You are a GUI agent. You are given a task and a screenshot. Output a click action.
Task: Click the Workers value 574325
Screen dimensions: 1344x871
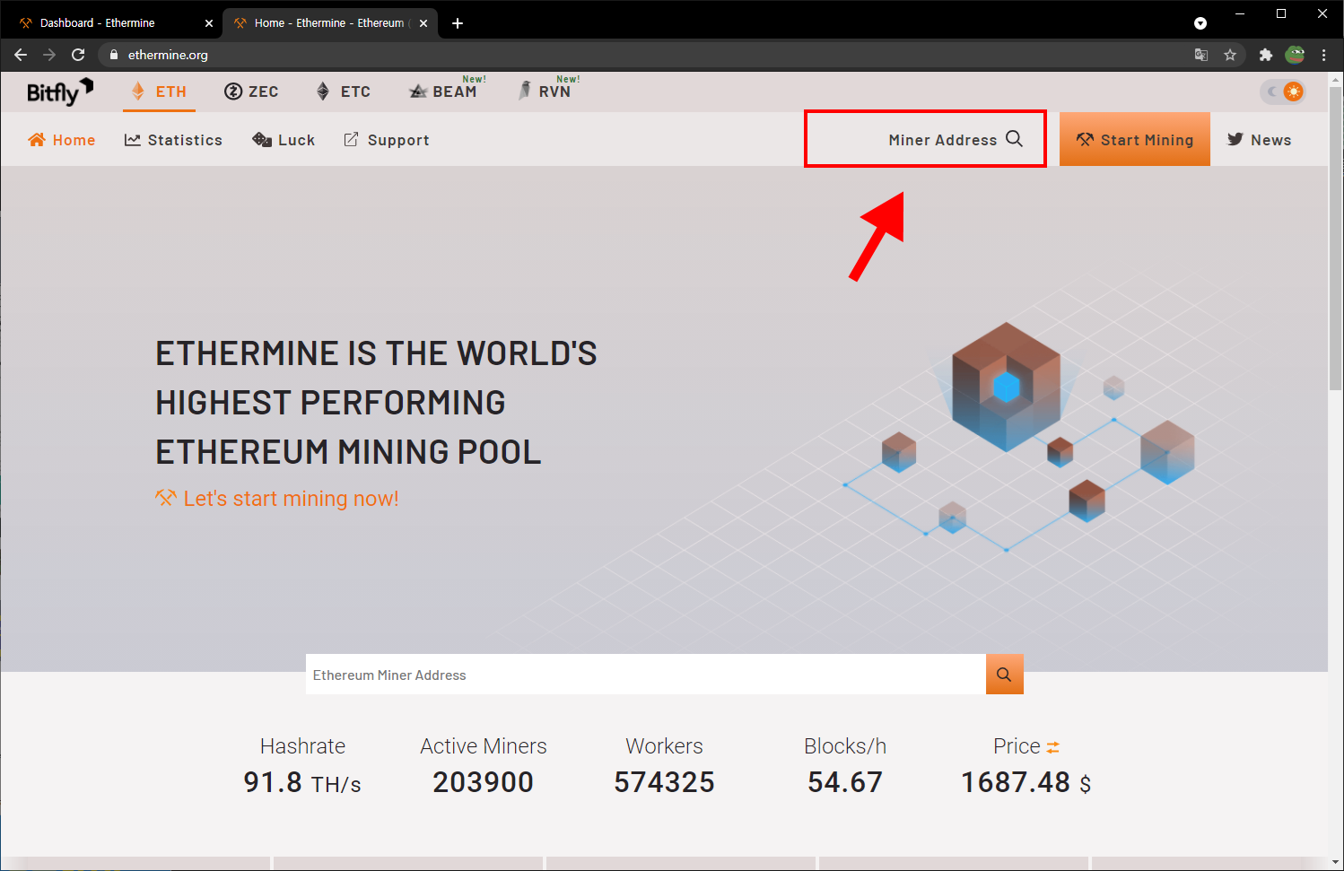click(x=664, y=782)
